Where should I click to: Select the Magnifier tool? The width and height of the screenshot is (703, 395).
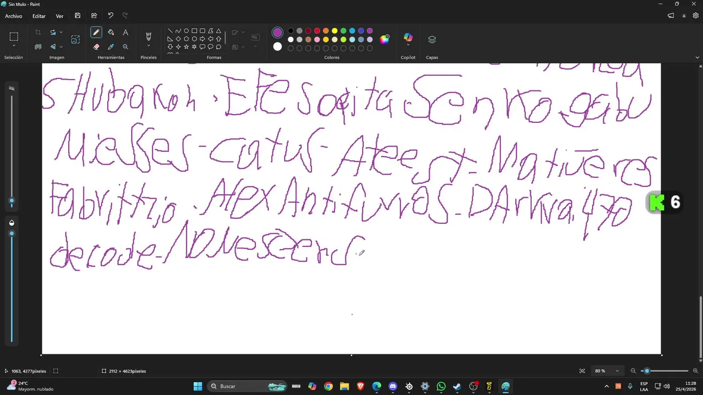(125, 47)
